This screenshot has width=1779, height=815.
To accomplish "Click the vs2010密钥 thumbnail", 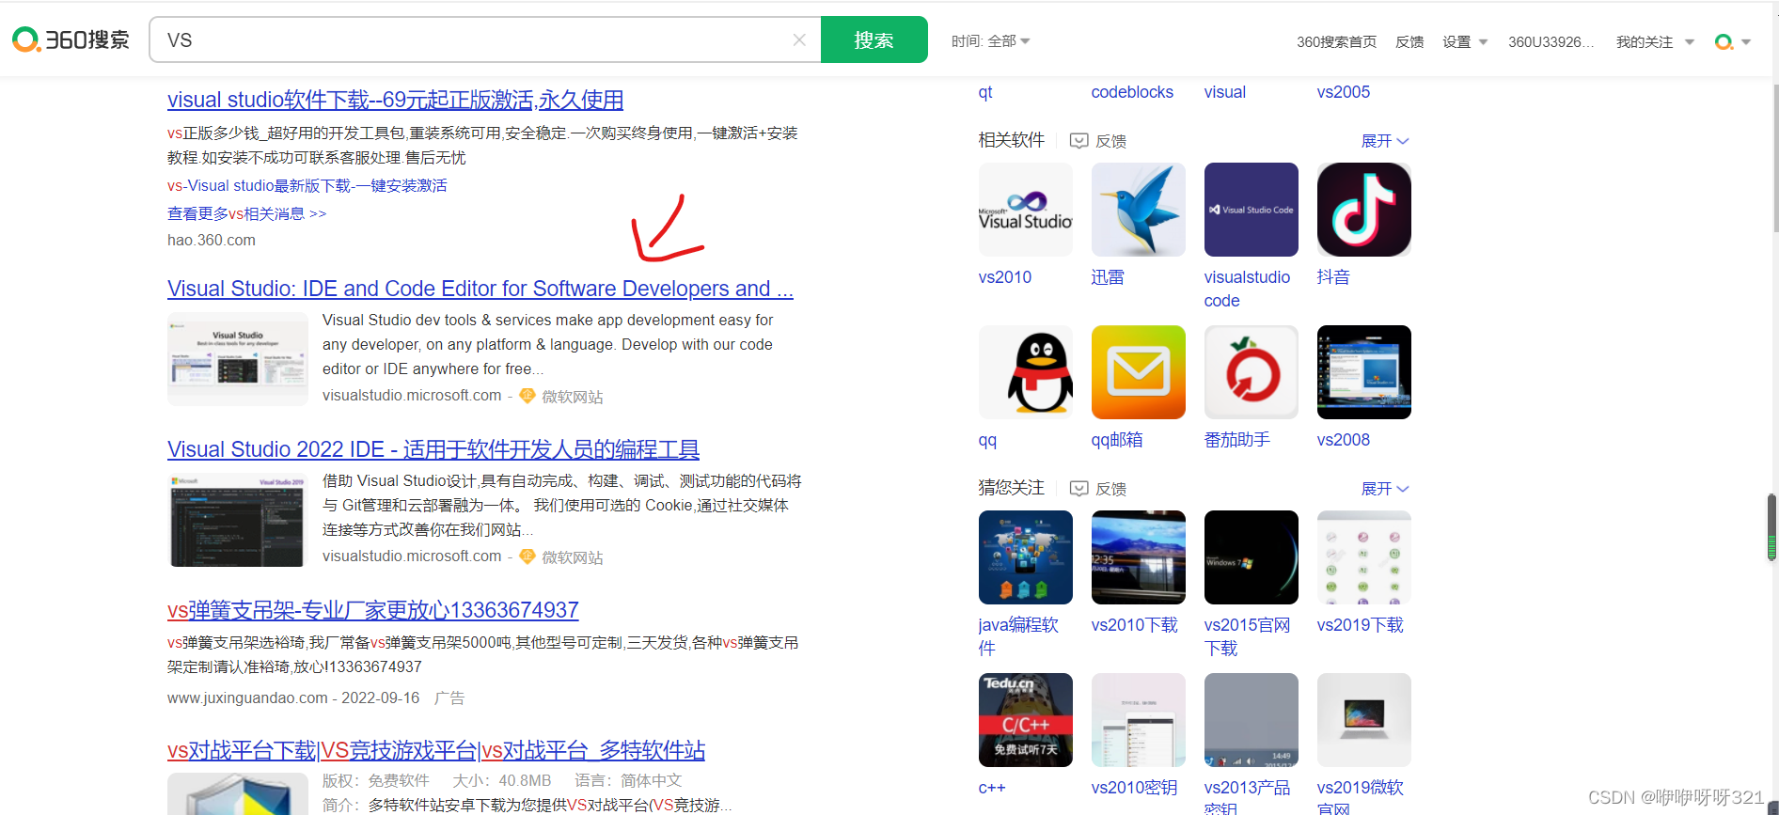I will 1138,720.
